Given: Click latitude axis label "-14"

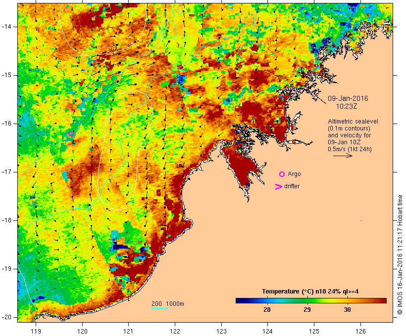Looking at the screenshot, I should [x=6, y=27].
